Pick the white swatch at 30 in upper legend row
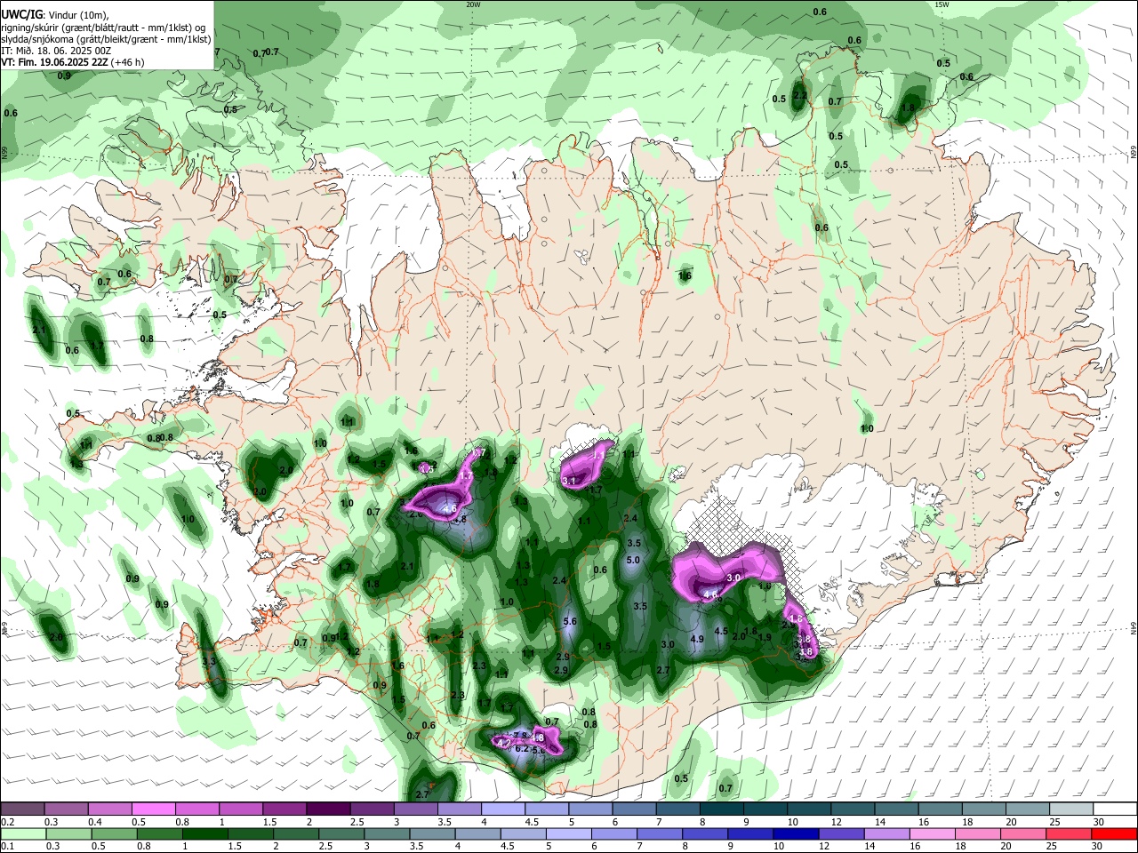This screenshot has width=1138, height=853. pyautogui.click(x=1113, y=809)
